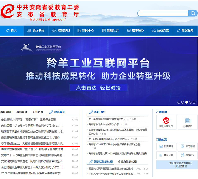Select the first carousel dot
The image size is (198, 179).
(179, 102)
